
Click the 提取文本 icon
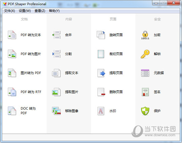(56, 73)
